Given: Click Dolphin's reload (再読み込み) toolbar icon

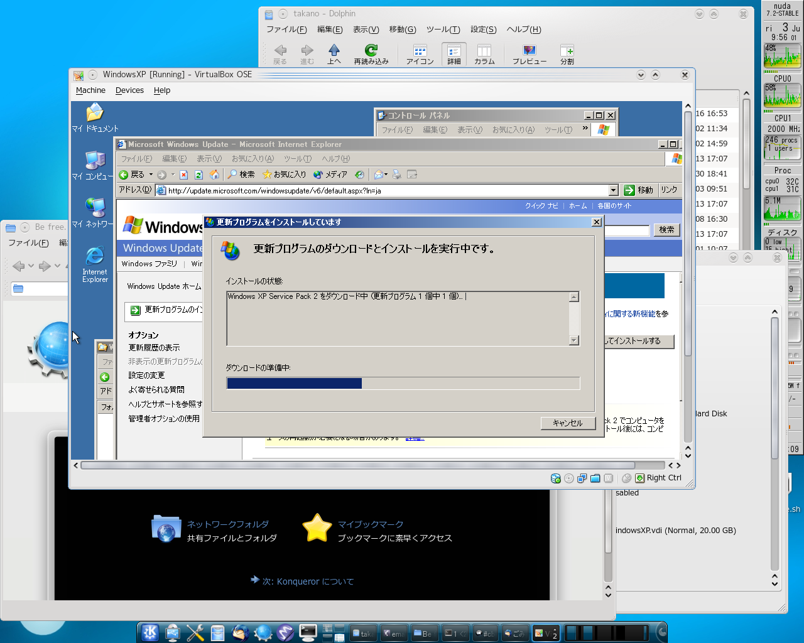Looking at the screenshot, I should point(371,54).
